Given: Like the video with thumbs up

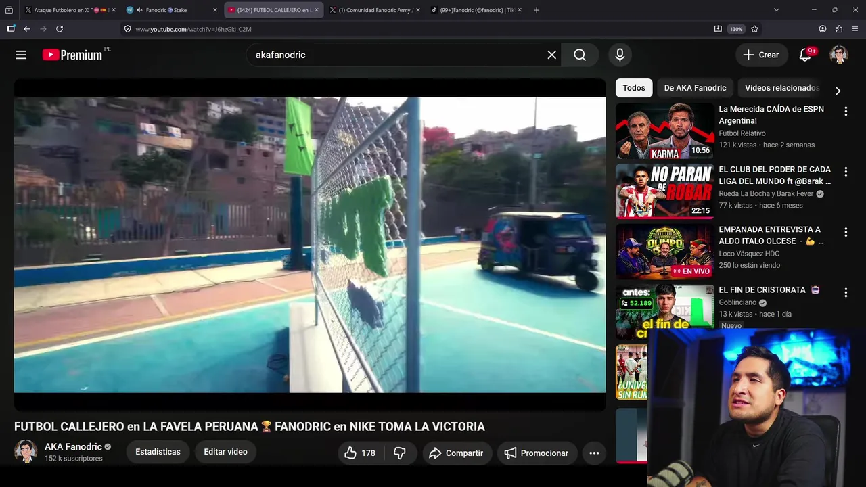Looking at the screenshot, I should coord(361,453).
